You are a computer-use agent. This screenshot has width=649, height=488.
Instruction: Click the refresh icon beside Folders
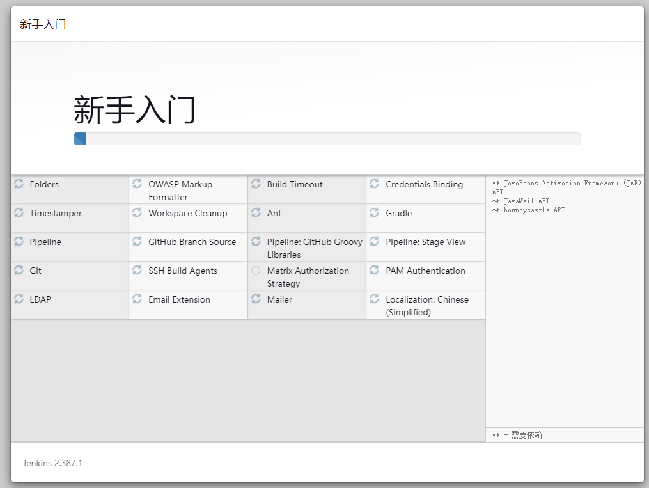19,184
